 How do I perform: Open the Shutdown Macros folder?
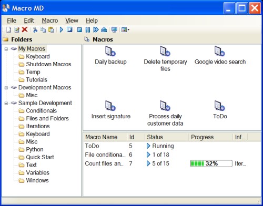[x=48, y=64]
